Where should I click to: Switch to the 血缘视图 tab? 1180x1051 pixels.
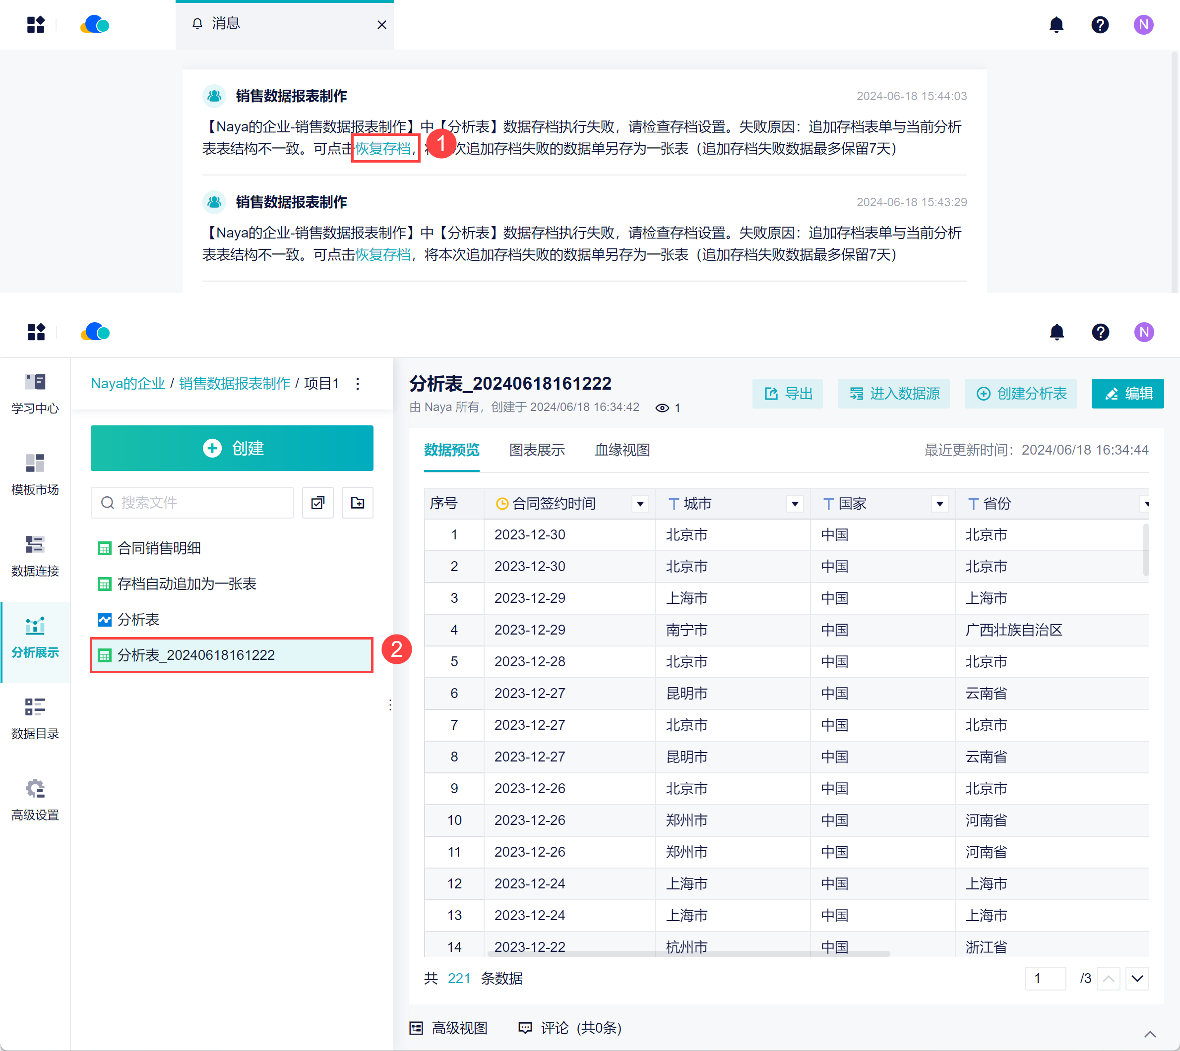tap(622, 450)
